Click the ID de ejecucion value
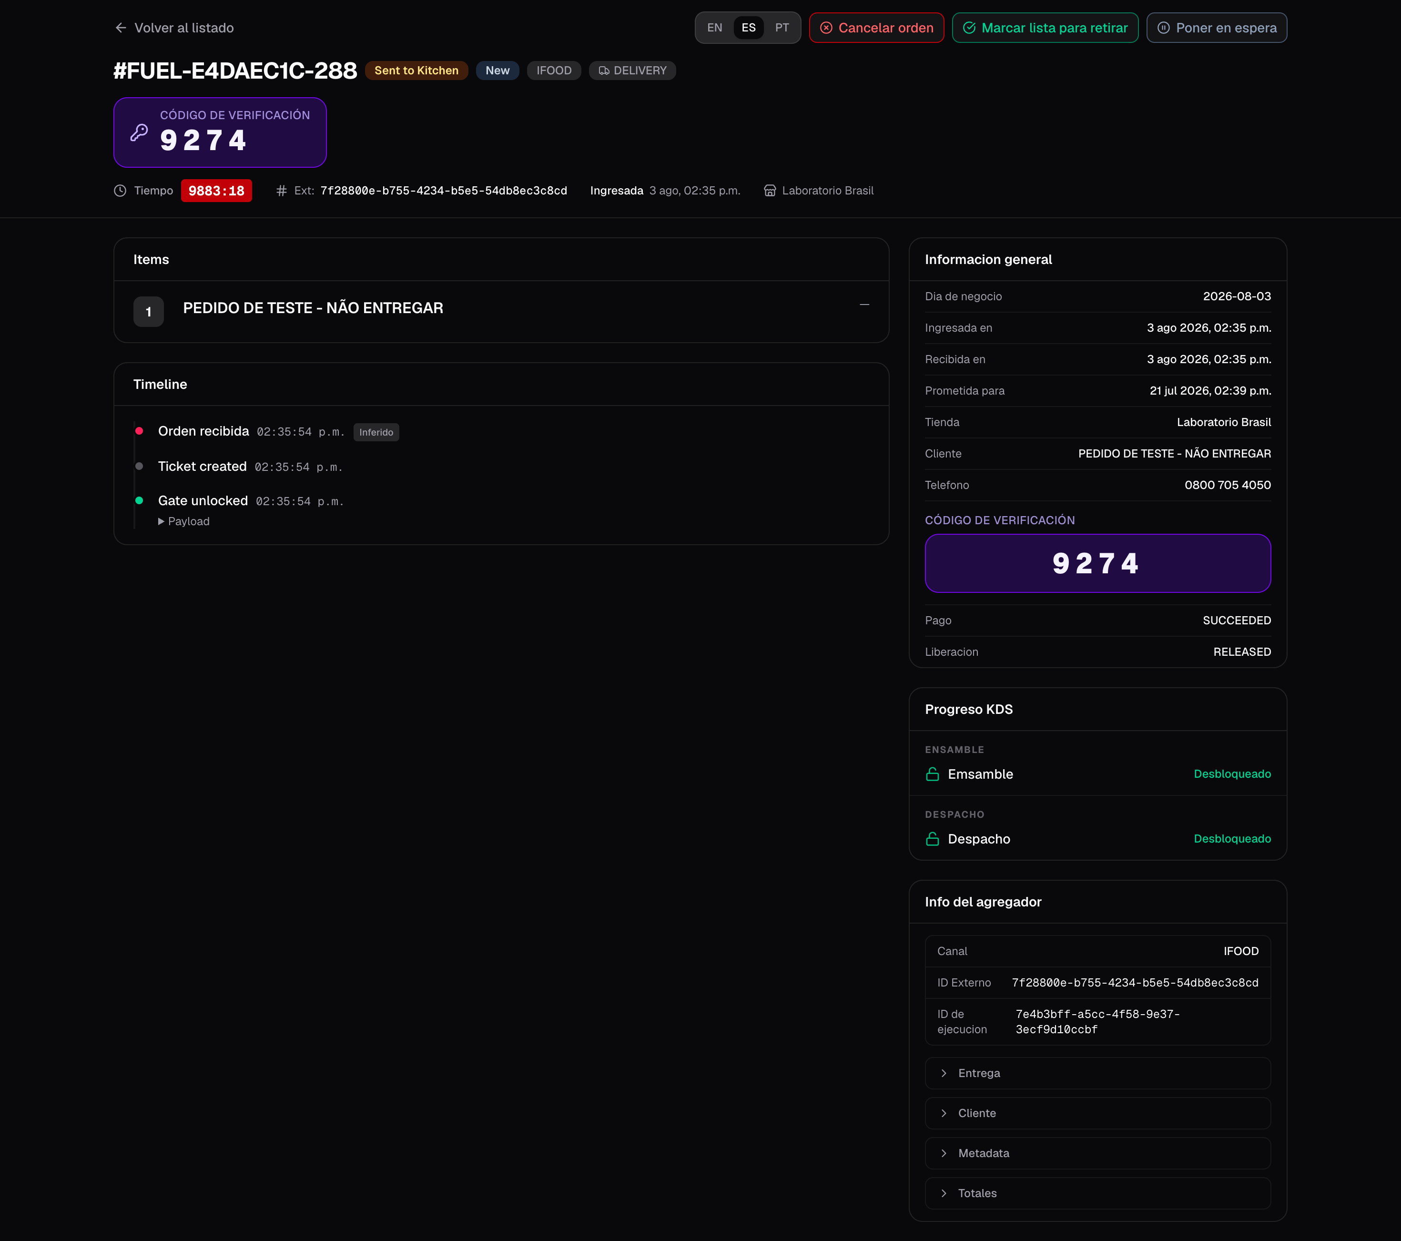1401x1241 pixels. 1097,1022
